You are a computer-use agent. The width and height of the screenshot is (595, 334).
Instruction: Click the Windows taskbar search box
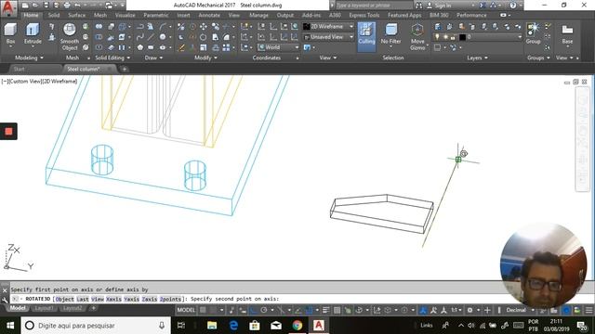pos(97,326)
